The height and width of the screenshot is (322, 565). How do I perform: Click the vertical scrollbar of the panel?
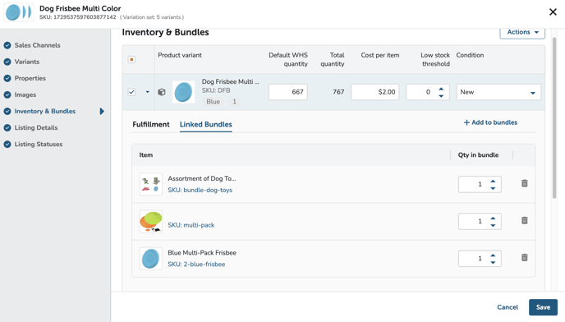554,117
